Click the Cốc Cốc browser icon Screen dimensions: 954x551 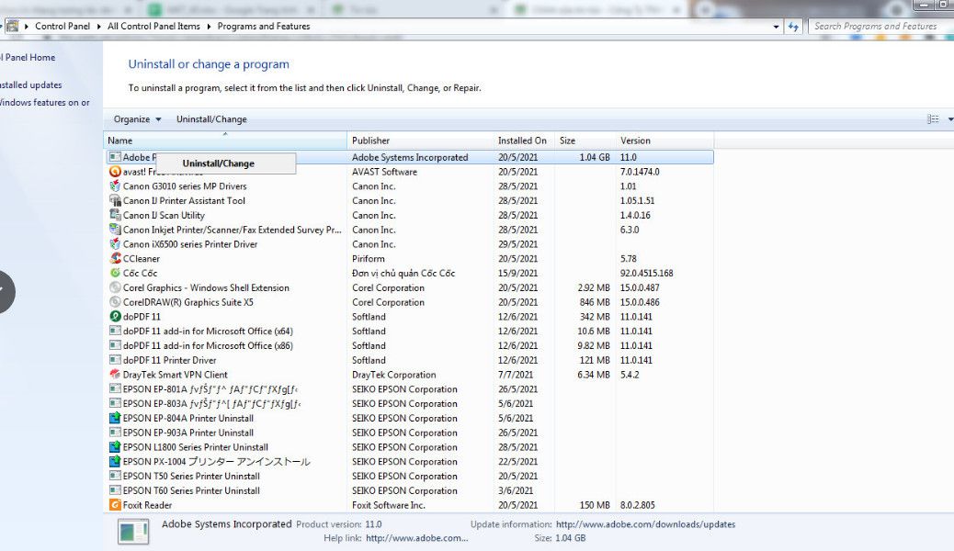115,273
